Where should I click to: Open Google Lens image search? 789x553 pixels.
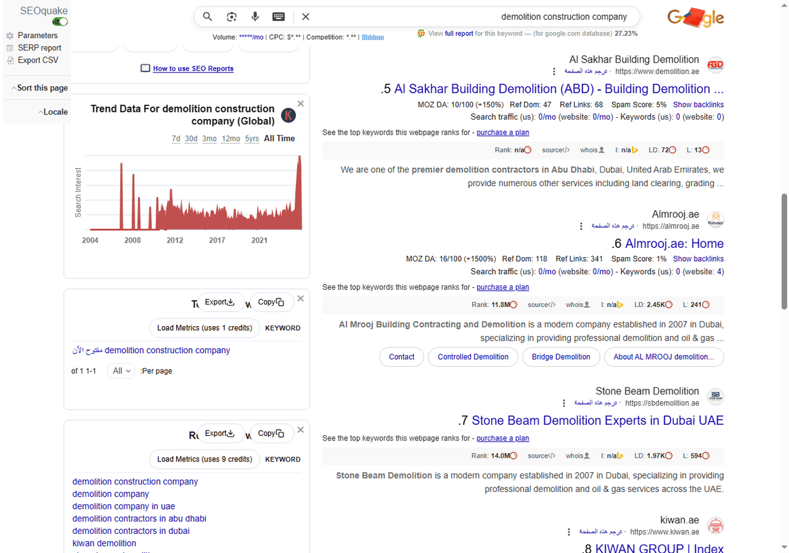tap(231, 16)
